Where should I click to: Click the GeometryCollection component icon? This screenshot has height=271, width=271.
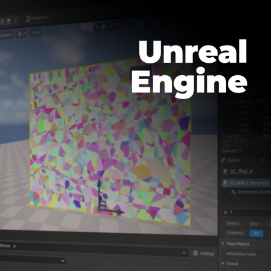pyautogui.click(x=233, y=192)
